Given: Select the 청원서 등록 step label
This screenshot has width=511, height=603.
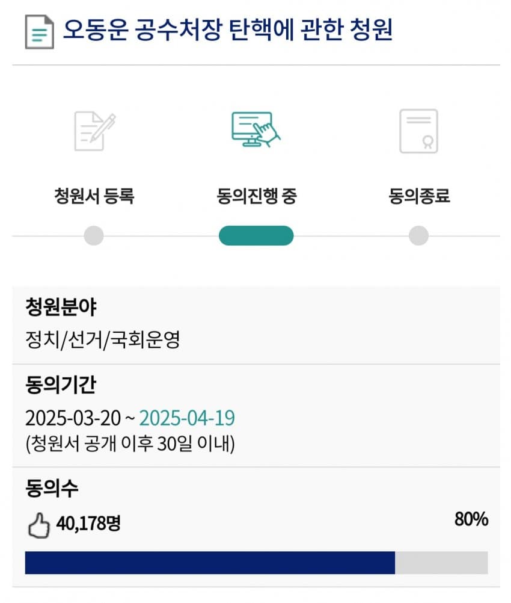Looking at the screenshot, I should [x=94, y=196].
